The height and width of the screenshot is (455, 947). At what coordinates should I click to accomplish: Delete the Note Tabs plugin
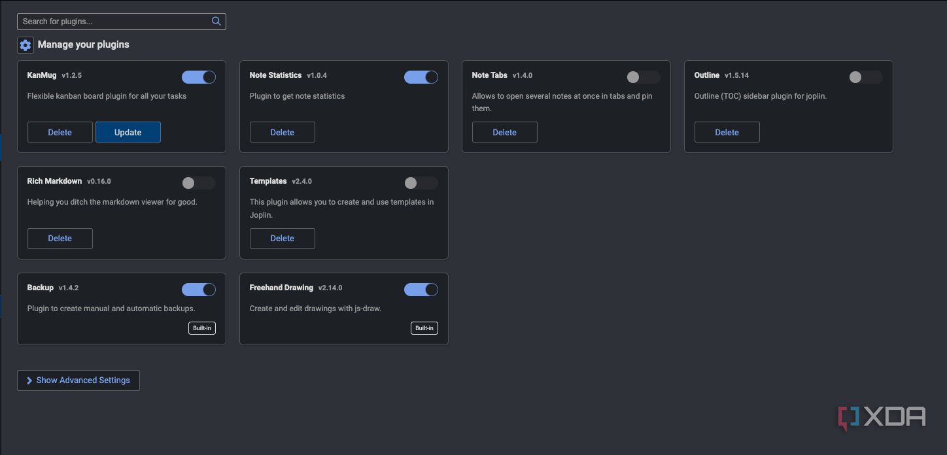504,131
